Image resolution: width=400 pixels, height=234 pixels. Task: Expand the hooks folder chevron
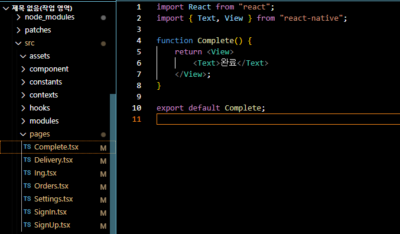23,108
